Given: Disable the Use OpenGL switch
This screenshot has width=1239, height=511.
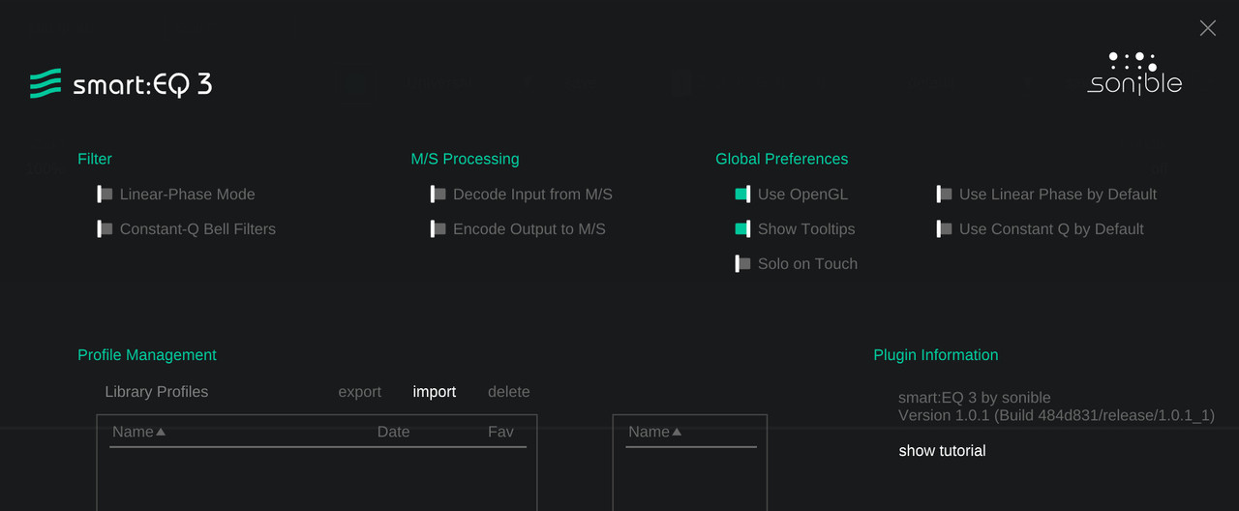Looking at the screenshot, I should click(742, 195).
